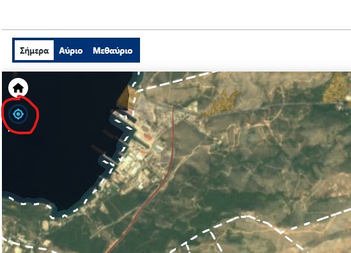351x253 pixels.
Task: Click the brown shaded polygon at the harbor
Action: (x=128, y=98)
